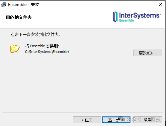Go back with the < 返回 button
Viewport: 166px width, 126px height.
tap(87, 120)
